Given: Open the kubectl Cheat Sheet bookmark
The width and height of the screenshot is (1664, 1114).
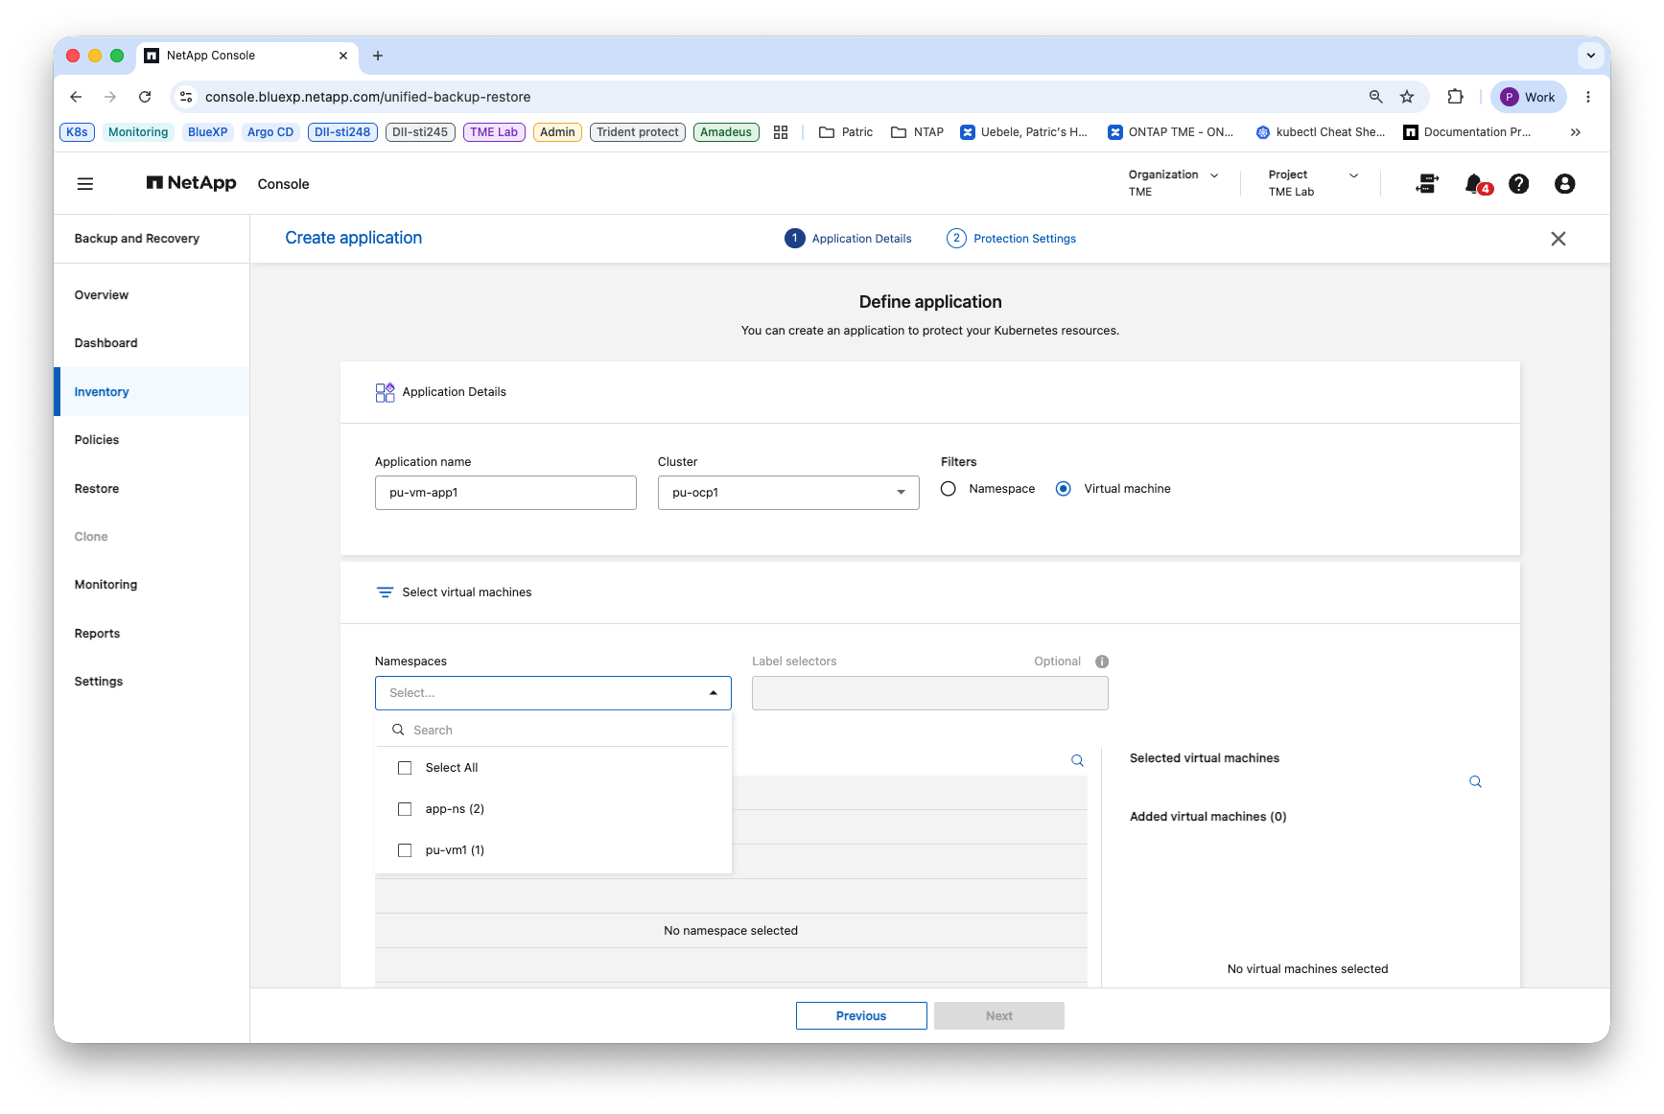Looking at the screenshot, I should pyautogui.click(x=1320, y=132).
